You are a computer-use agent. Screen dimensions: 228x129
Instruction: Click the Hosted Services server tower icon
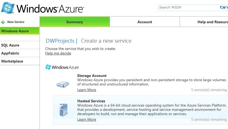tap(64, 110)
